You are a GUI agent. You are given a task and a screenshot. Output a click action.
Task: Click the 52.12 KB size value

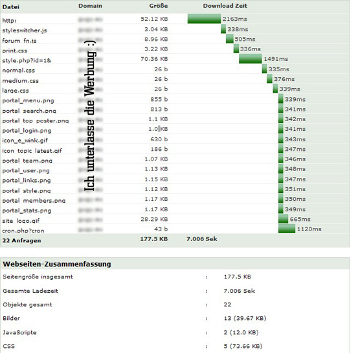click(154, 19)
